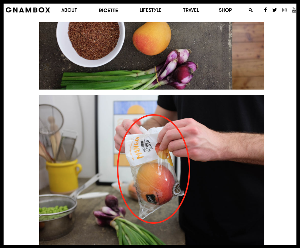Click the yellow utensil jug in the photo

pos(64,176)
